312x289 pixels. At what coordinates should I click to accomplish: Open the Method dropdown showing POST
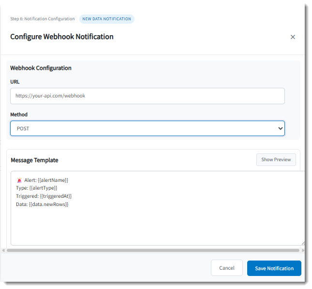pyautogui.click(x=147, y=129)
